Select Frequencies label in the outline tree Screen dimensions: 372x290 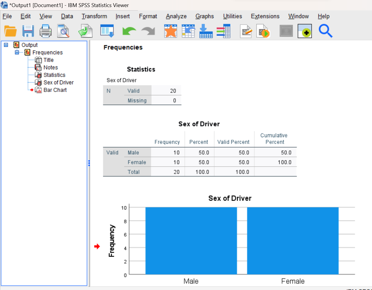pos(48,52)
